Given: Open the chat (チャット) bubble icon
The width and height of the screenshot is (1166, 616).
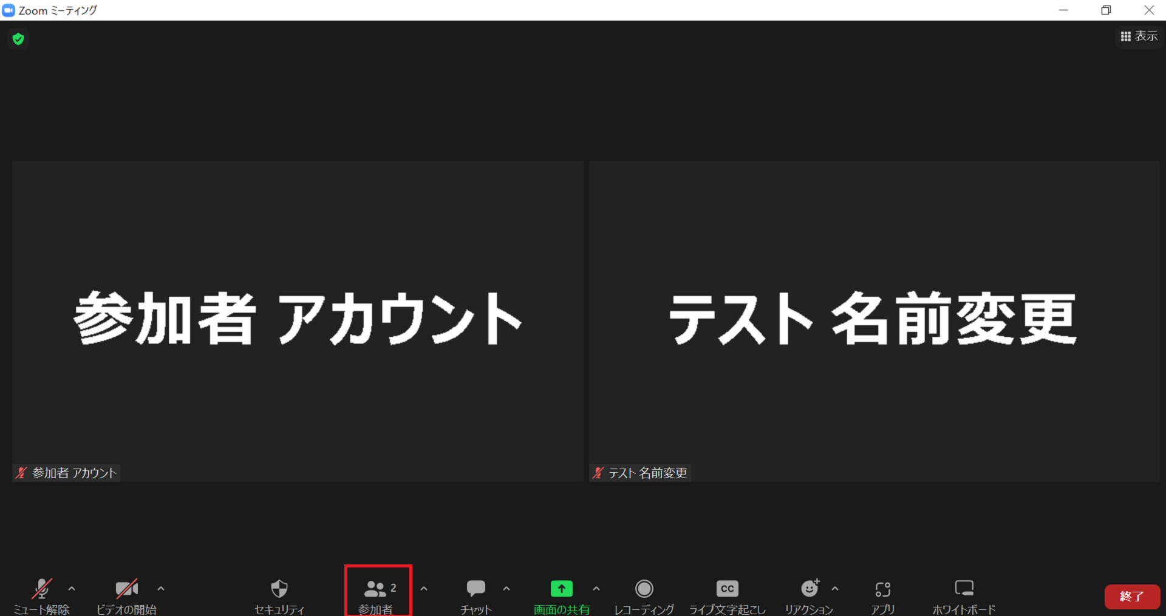Looking at the screenshot, I should (x=476, y=589).
